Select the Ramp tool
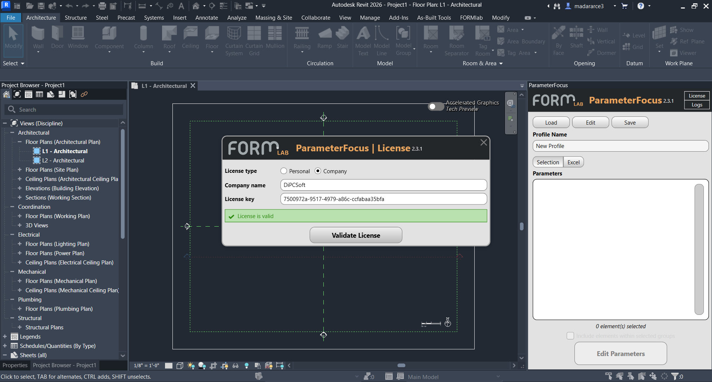Image resolution: width=712 pixels, height=382 pixels. tap(324, 37)
